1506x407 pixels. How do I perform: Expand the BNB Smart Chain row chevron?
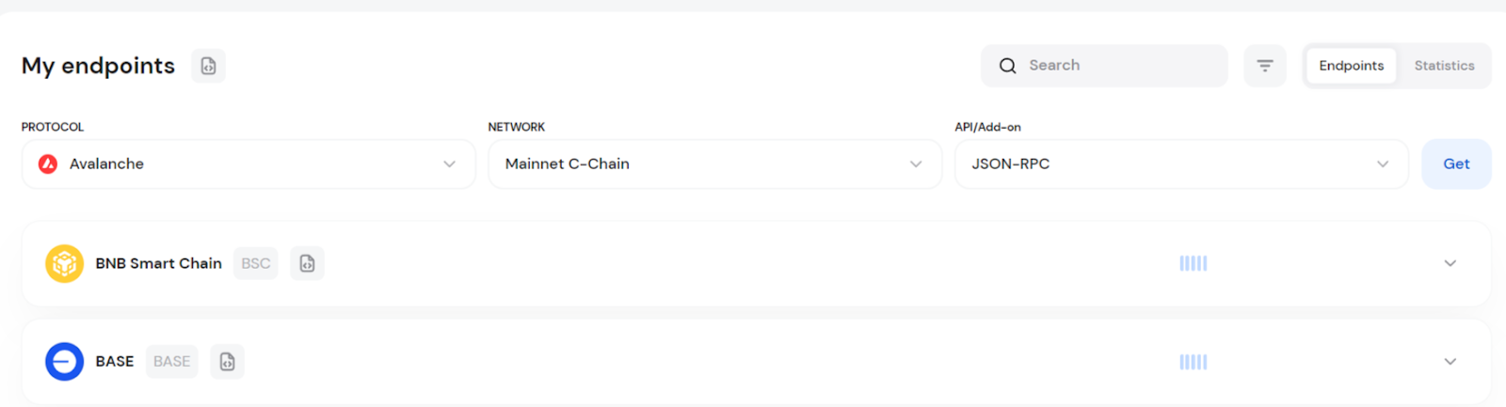pyautogui.click(x=1450, y=264)
